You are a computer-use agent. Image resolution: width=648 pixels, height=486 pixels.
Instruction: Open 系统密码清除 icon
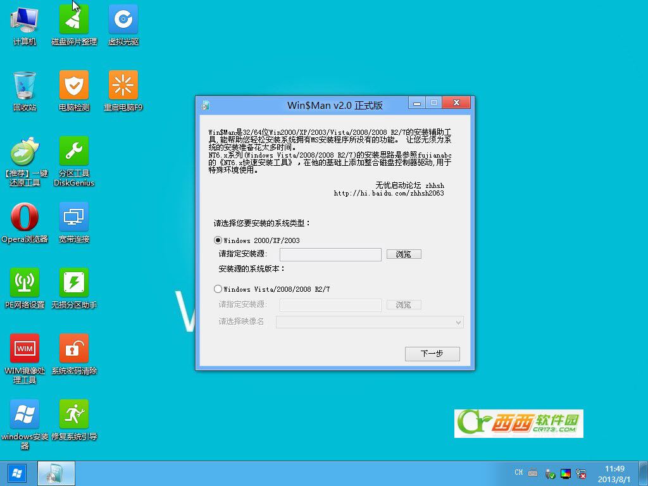pos(74,354)
